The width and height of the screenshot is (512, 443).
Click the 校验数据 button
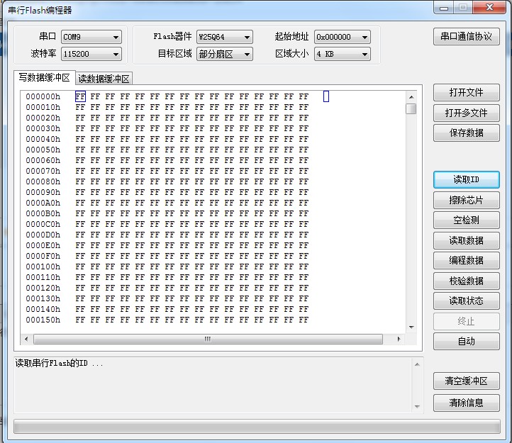click(467, 281)
